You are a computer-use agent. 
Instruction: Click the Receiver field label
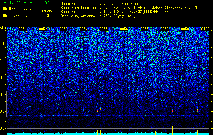point(69,12)
